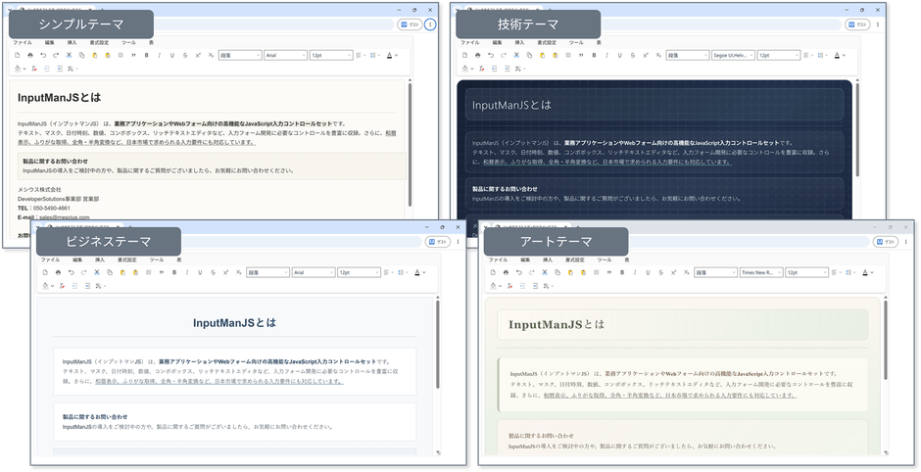The height and width of the screenshot is (472, 921).
Task: Click the Print icon in Art theme window
Action: pyautogui.click(x=506, y=272)
